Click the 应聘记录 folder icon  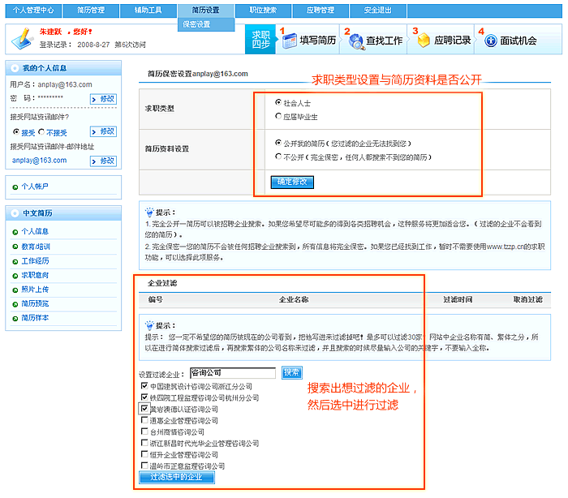[422, 41]
